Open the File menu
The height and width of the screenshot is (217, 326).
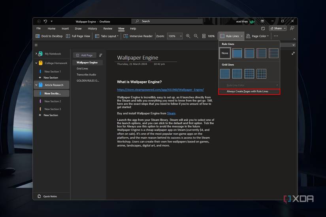coord(38,28)
